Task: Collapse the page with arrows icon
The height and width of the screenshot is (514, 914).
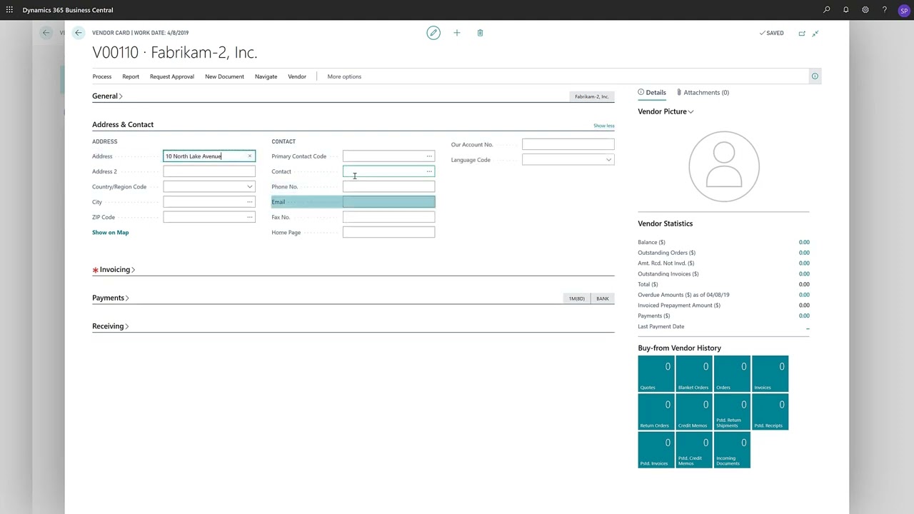Action: tap(815, 33)
